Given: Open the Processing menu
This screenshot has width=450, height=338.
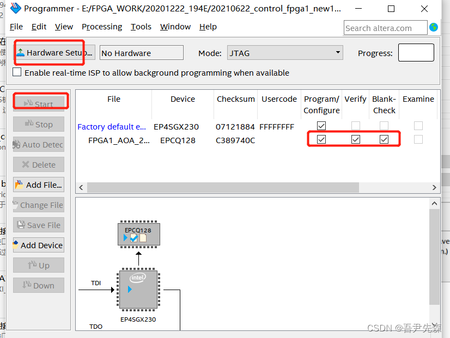Looking at the screenshot, I should [102, 27].
